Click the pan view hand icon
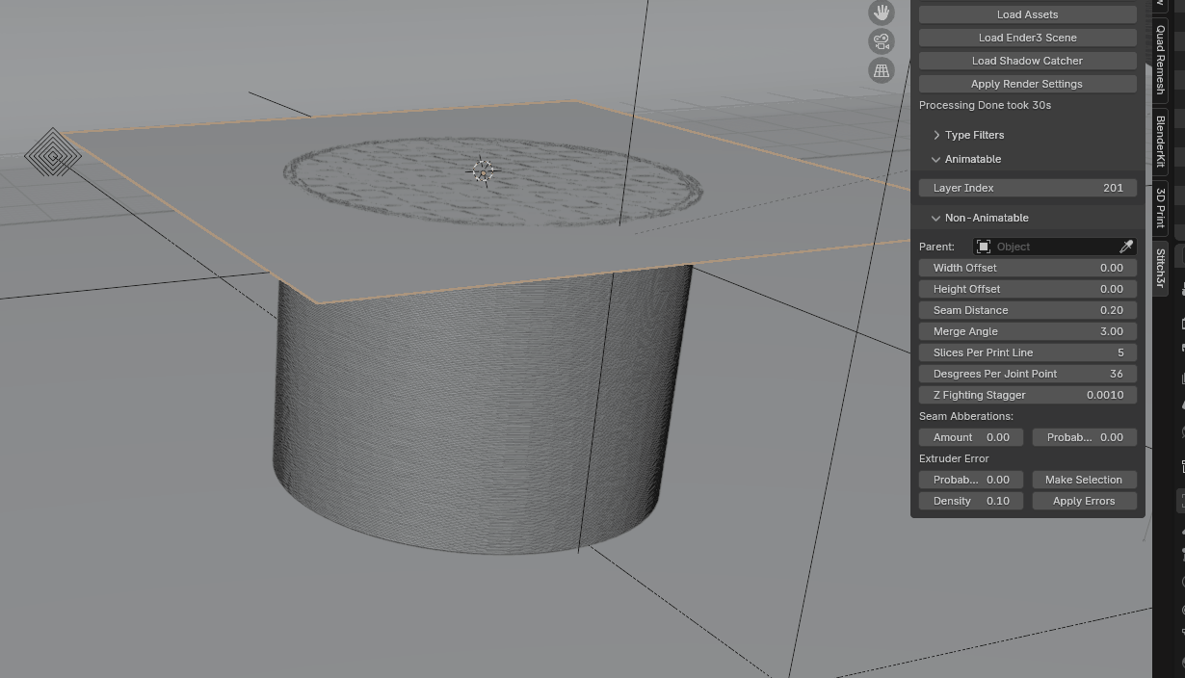 (881, 13)
